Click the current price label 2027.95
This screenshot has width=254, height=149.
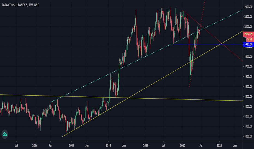point(248,34)
